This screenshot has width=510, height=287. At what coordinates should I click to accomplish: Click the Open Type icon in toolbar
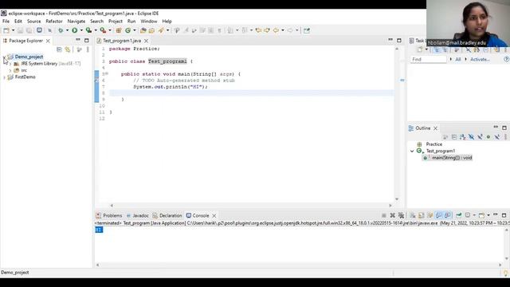143,30
